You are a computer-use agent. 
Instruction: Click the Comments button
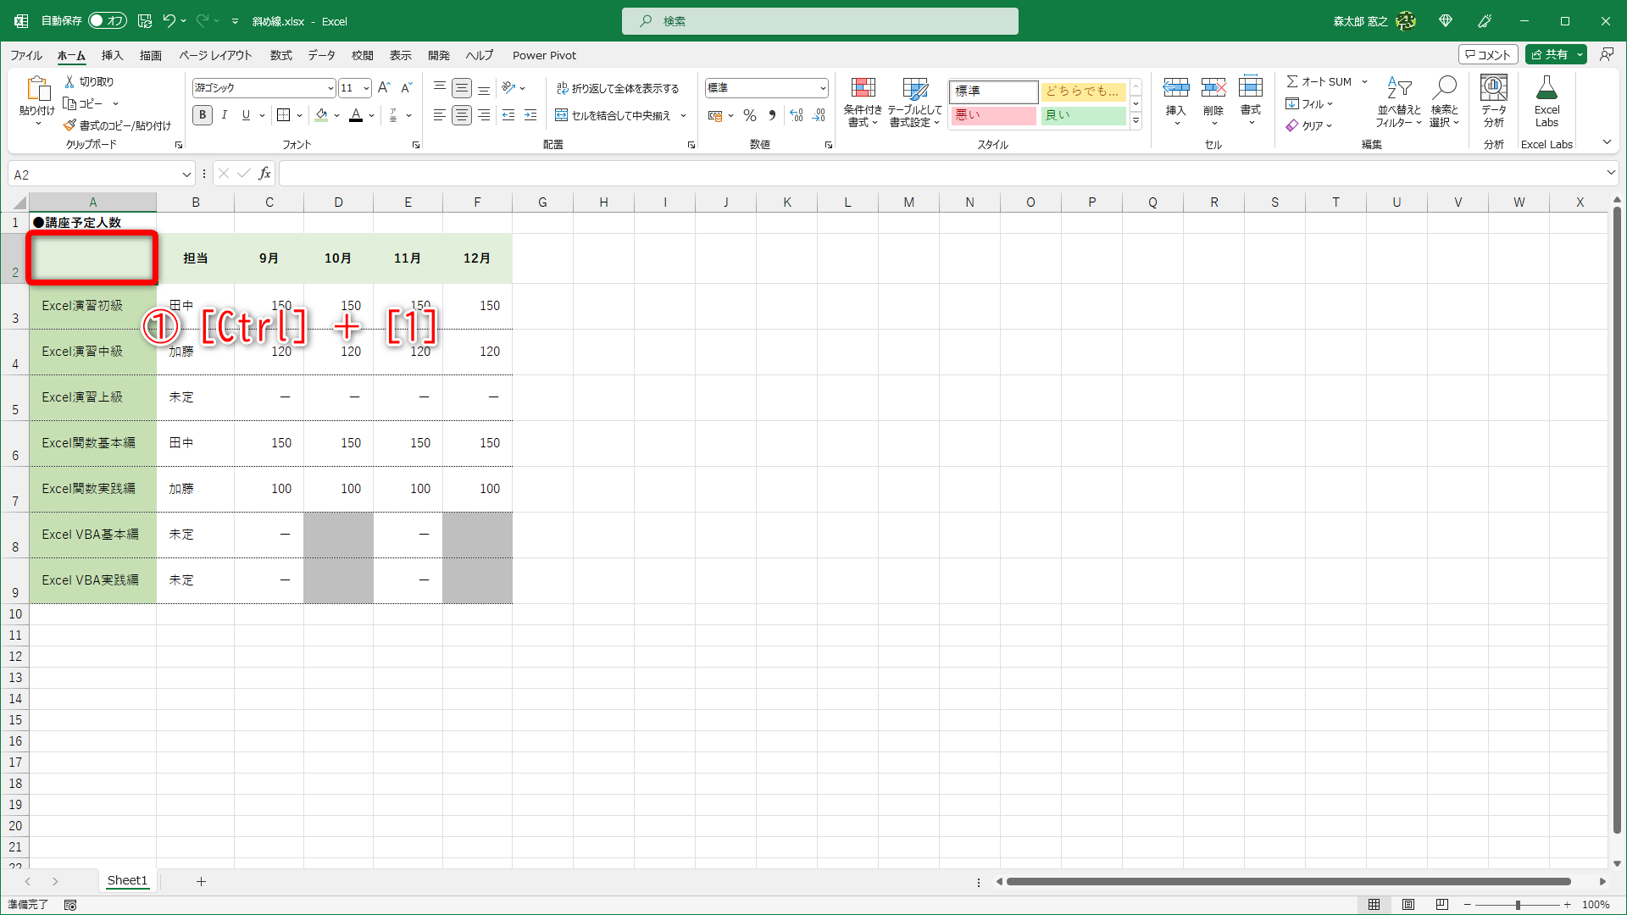pos(1487,54)
